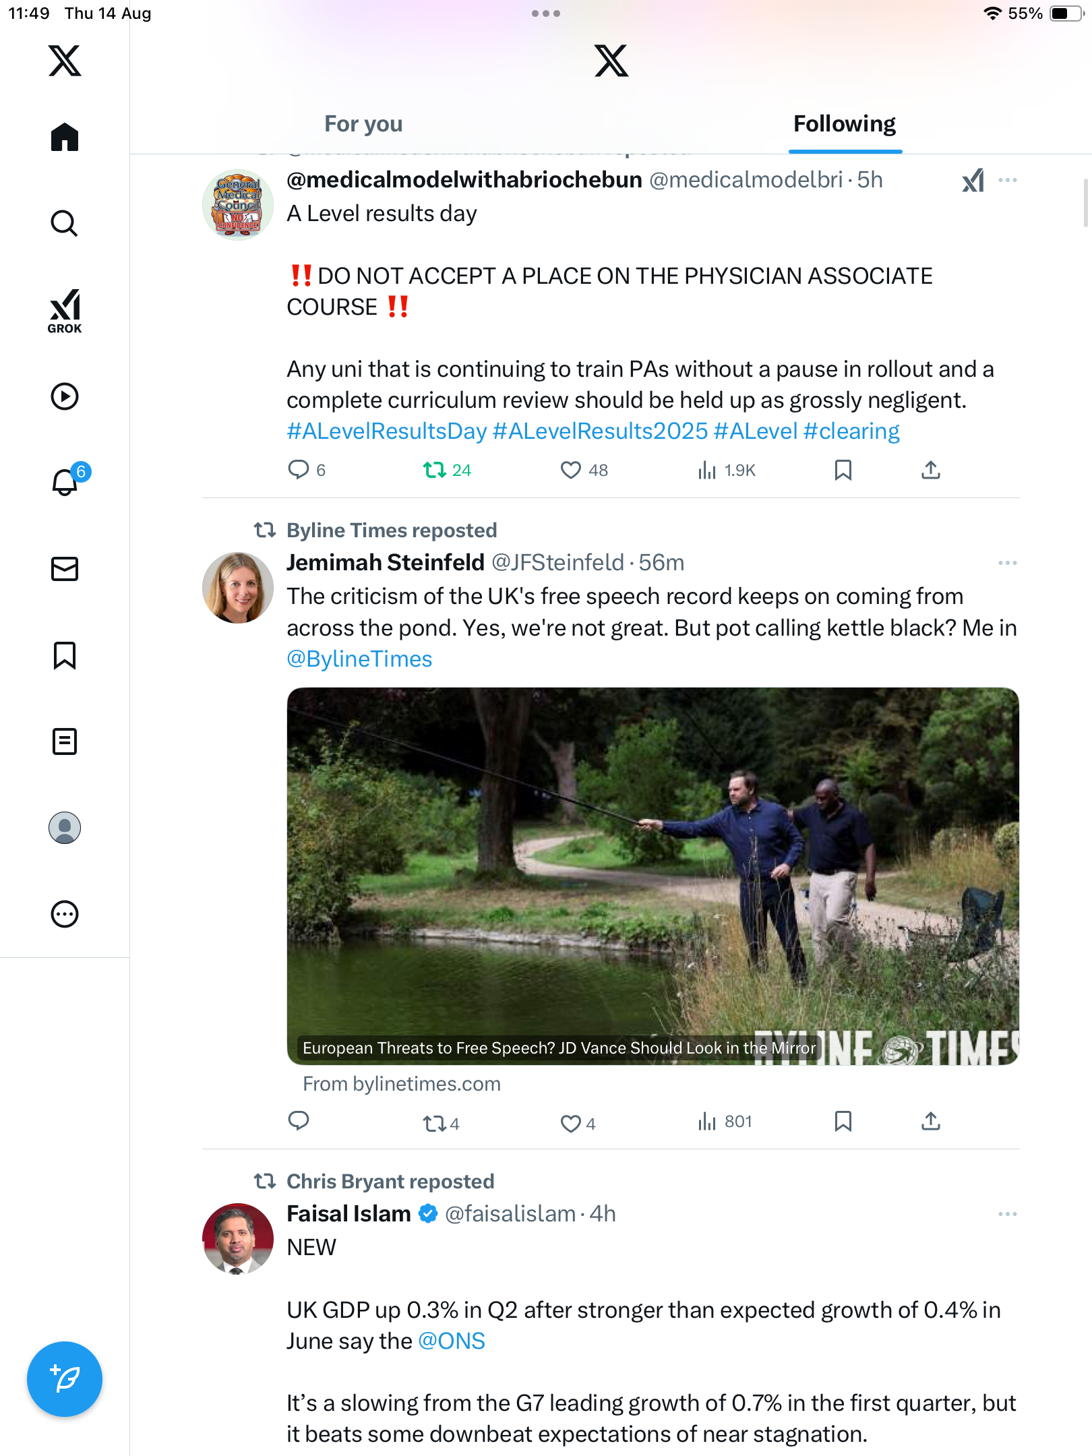The width and height of the screenshot is (1092, 1456).
Task: Tap the compose new post button
Action: coord(65,1378)
